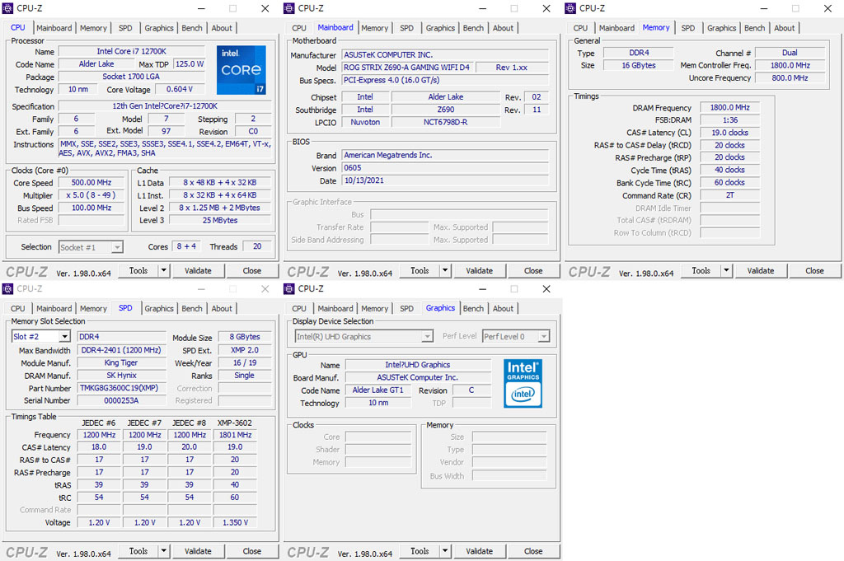This screenshot has height=561, width=844.
Task: Select the About tab in the CPU window
Action: [222, 28]
